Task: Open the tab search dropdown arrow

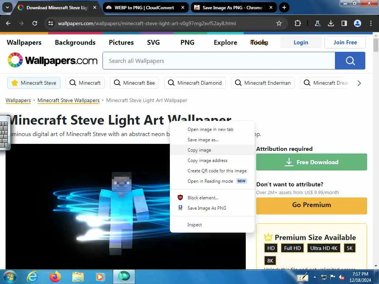Action: click(7, 7)
